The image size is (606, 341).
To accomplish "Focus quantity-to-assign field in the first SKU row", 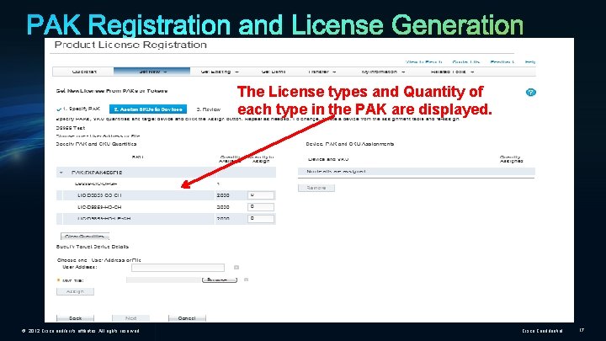I will [261, 195].
